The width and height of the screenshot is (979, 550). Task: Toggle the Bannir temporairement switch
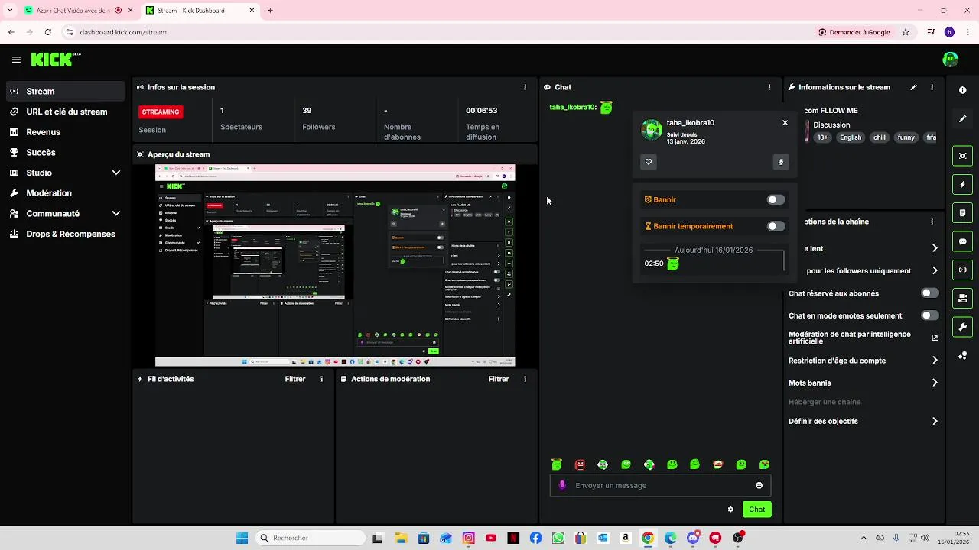[776, 226]
